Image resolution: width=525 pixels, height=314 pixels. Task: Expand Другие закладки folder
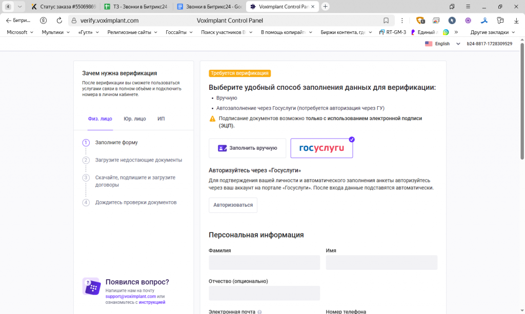(x=493, y=32)
